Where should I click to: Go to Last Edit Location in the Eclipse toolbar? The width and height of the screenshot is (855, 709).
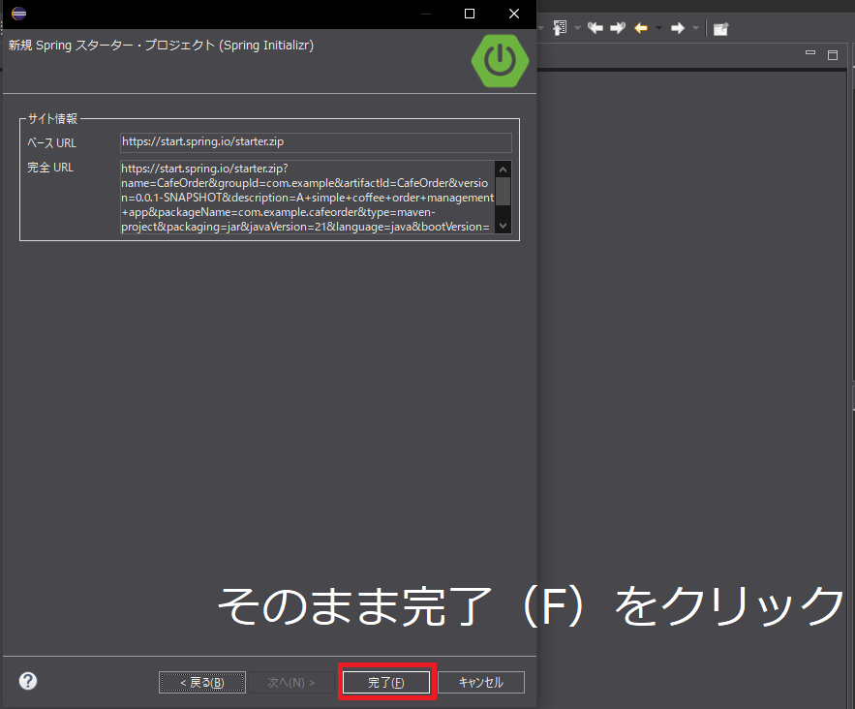595,28
